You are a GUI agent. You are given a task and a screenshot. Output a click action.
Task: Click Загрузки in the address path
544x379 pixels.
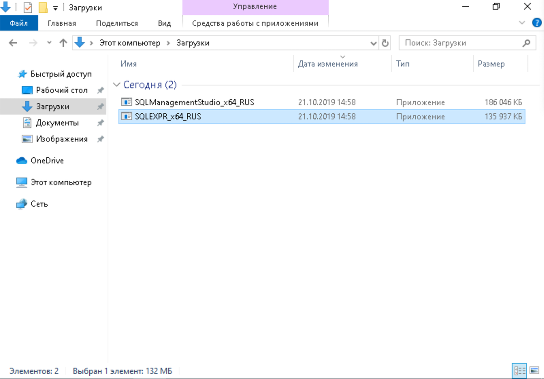tap(193, 43)
